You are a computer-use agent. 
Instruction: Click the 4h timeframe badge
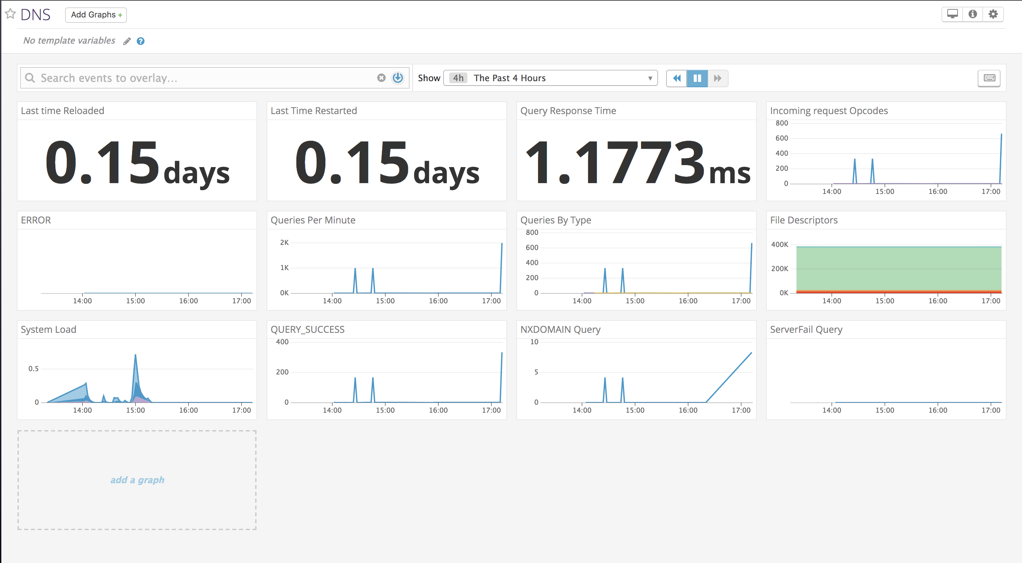458,78
